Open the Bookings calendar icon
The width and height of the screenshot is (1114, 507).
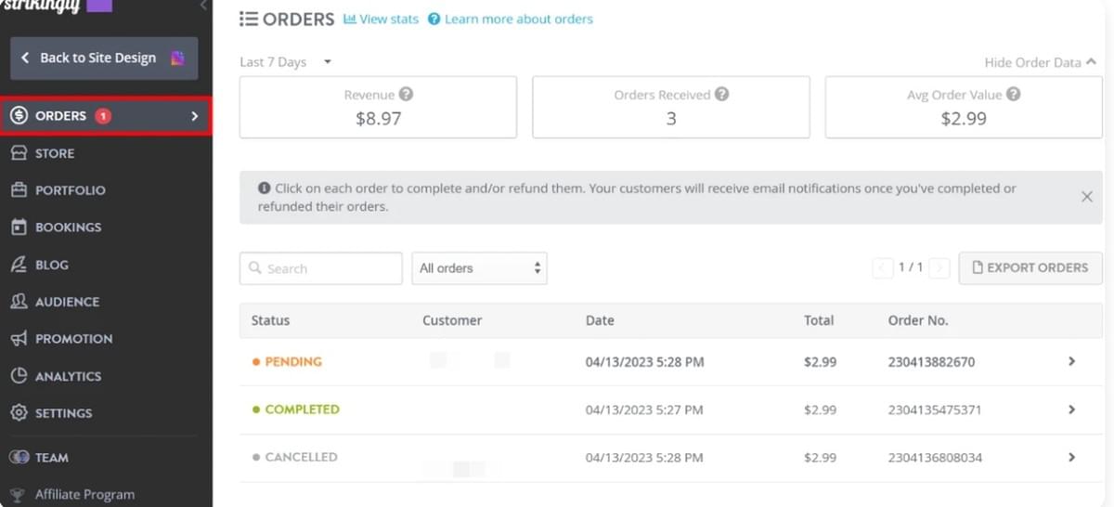19,227
